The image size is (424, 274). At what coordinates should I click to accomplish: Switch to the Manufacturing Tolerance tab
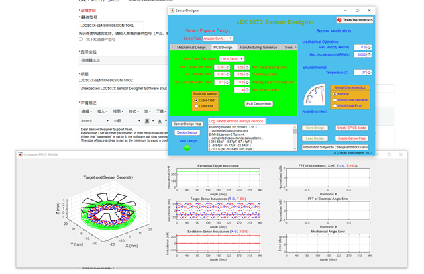pyautogui.click(x=258, y=47)
